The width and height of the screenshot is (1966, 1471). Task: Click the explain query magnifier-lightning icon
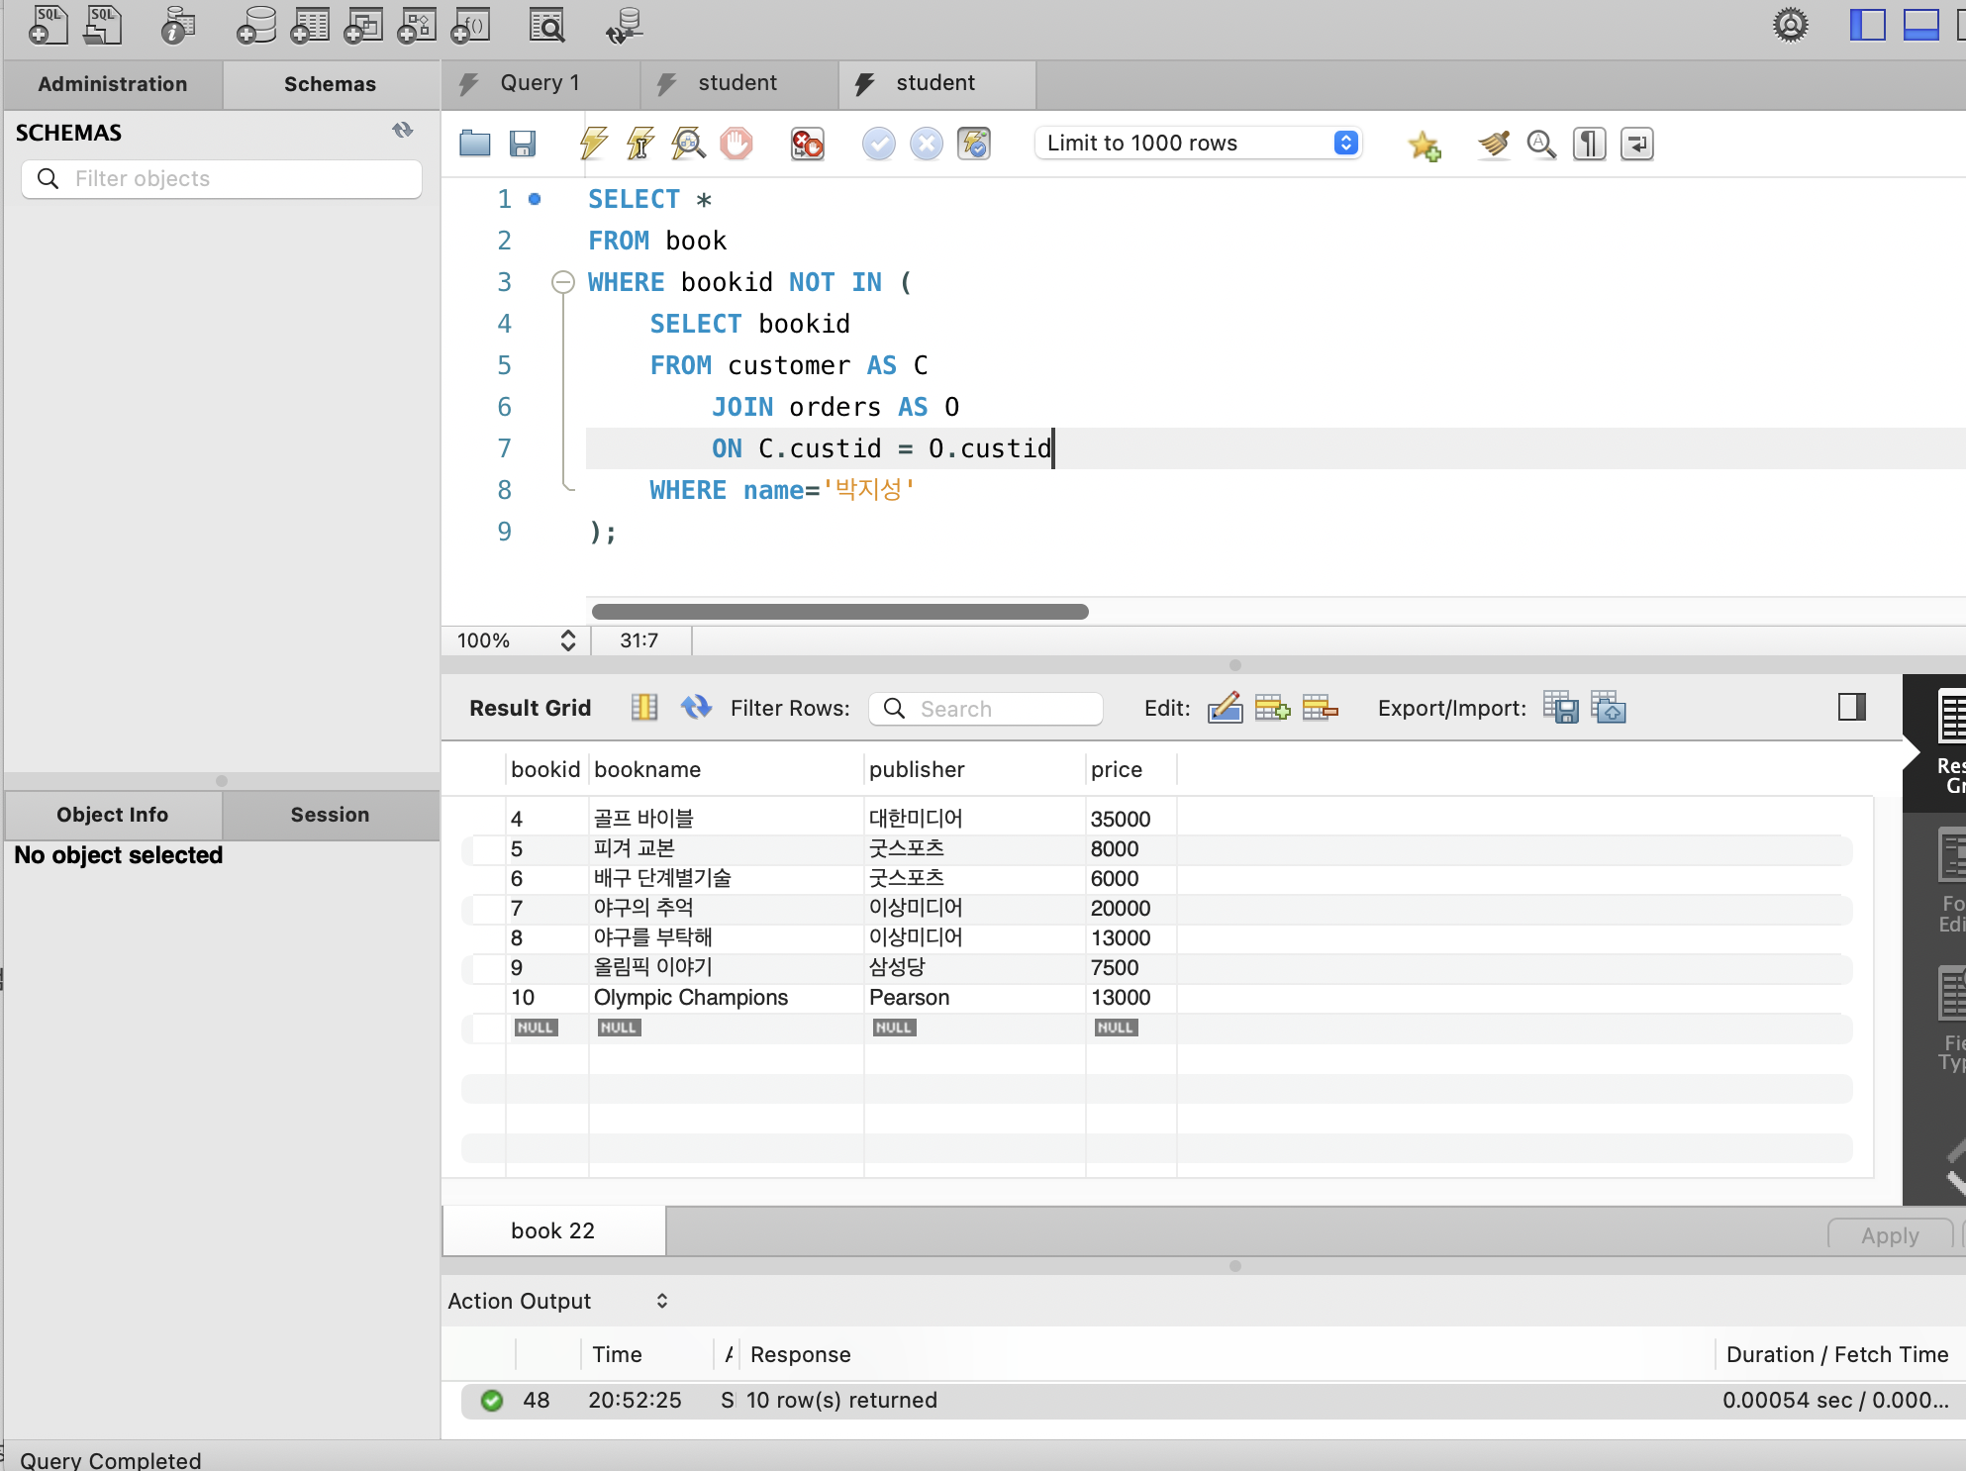coord(688,144)
